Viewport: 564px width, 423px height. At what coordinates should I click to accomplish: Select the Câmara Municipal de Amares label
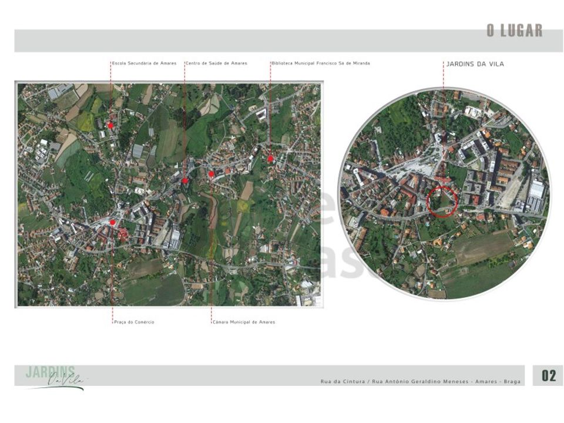(244, 322)
